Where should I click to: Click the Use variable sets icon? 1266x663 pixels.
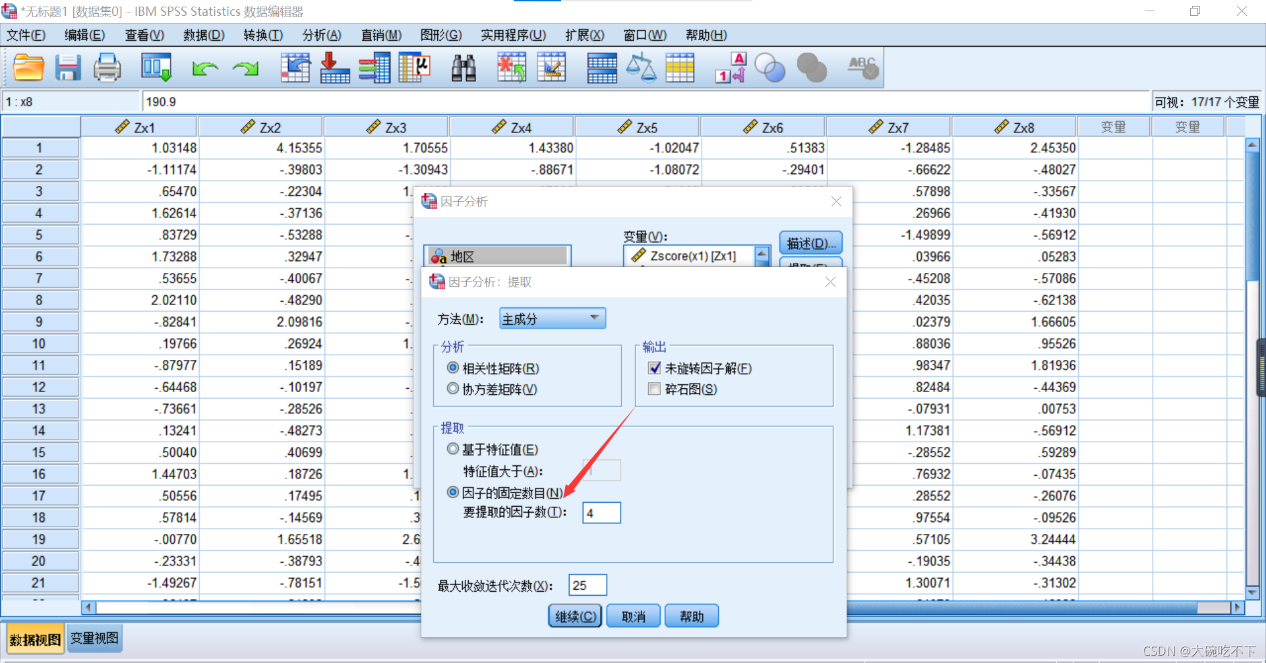tap(770, 67)
